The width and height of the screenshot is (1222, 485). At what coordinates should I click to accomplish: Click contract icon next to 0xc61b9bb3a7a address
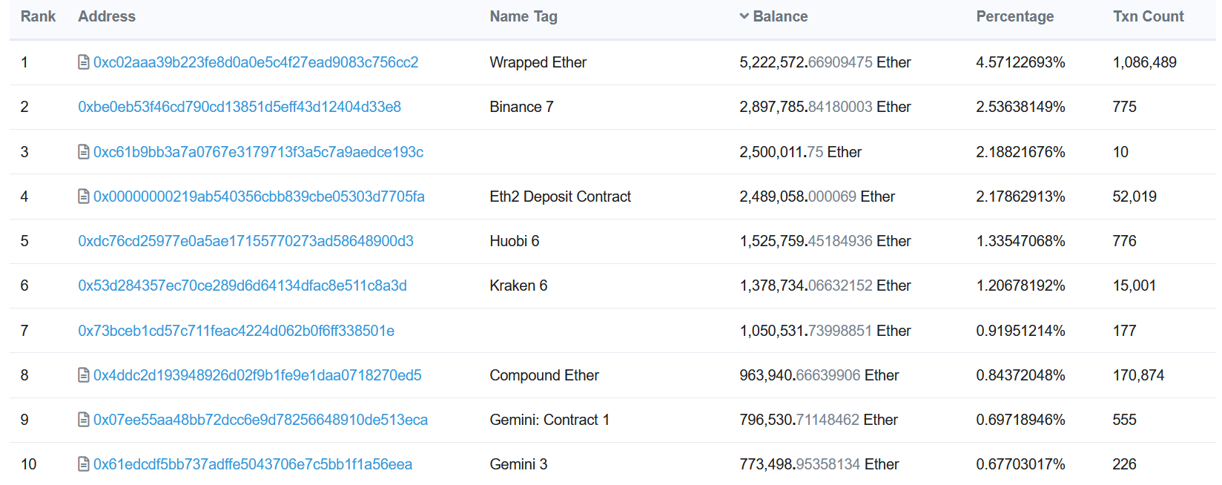pos(84,152)
